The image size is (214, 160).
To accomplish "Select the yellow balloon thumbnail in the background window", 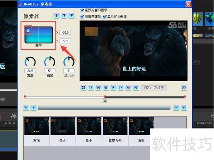I will [x=197, y=19].
